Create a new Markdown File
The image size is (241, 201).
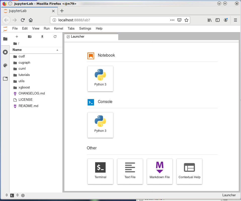click(160, 171)
